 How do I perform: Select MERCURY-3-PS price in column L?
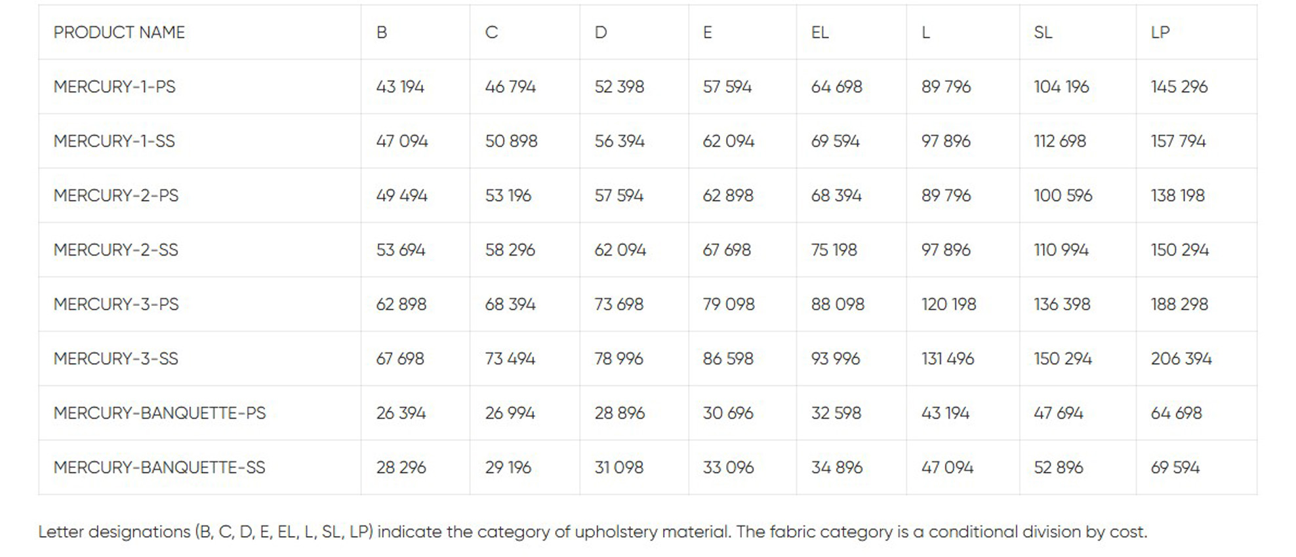pyautogui.click(x=948, y=304)
